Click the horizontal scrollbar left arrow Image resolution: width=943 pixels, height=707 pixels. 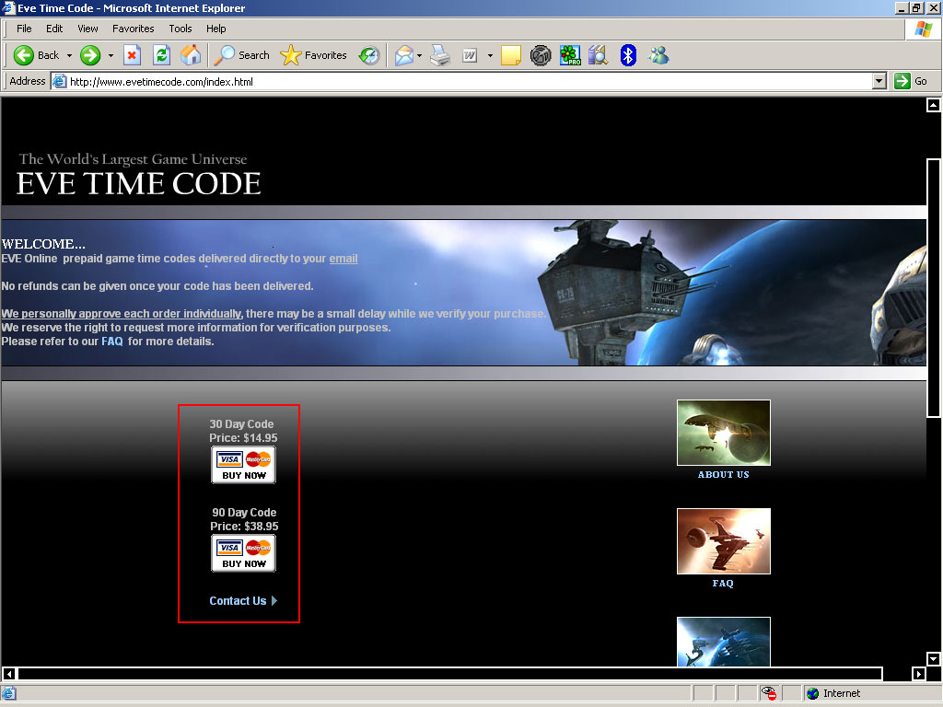coord(9,674)
